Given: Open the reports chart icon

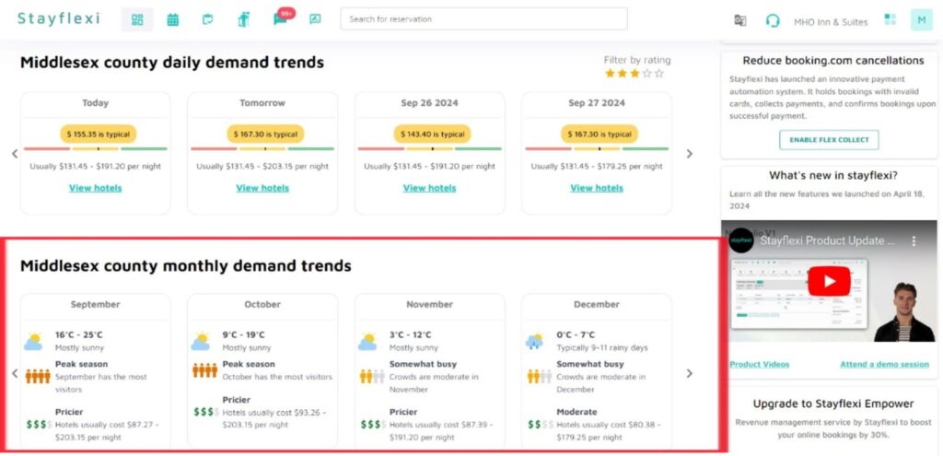Looking at the screenshot, I should pos(315,19).
